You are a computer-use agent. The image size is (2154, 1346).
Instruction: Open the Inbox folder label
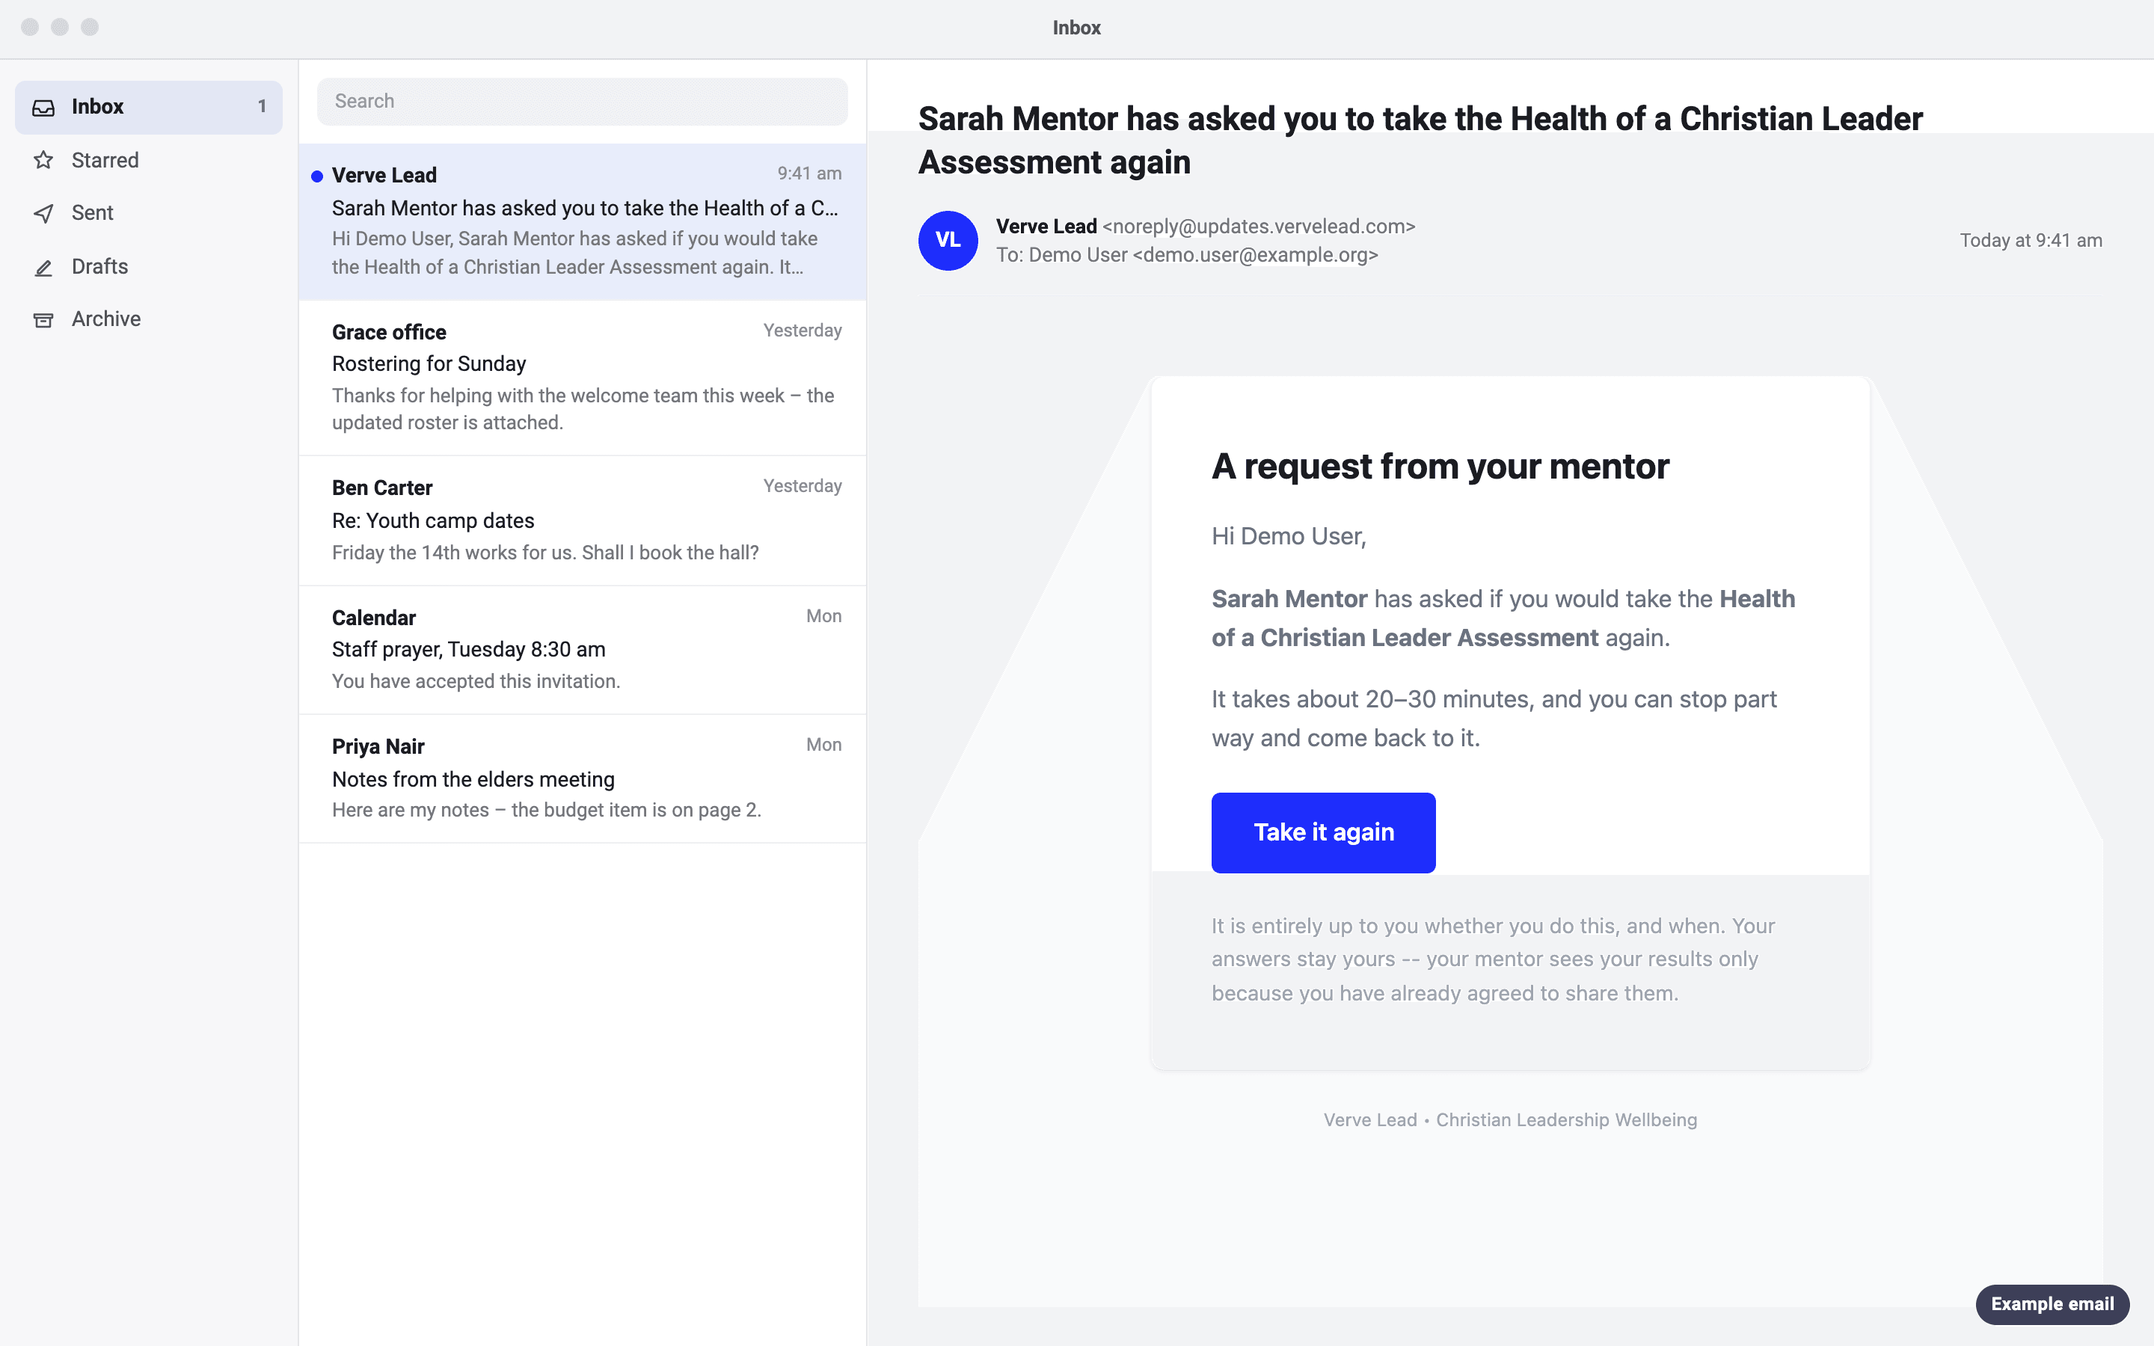coord(97,107)
